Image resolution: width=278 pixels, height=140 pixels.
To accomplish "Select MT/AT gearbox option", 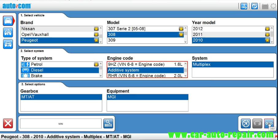I will tap(61, 97).
